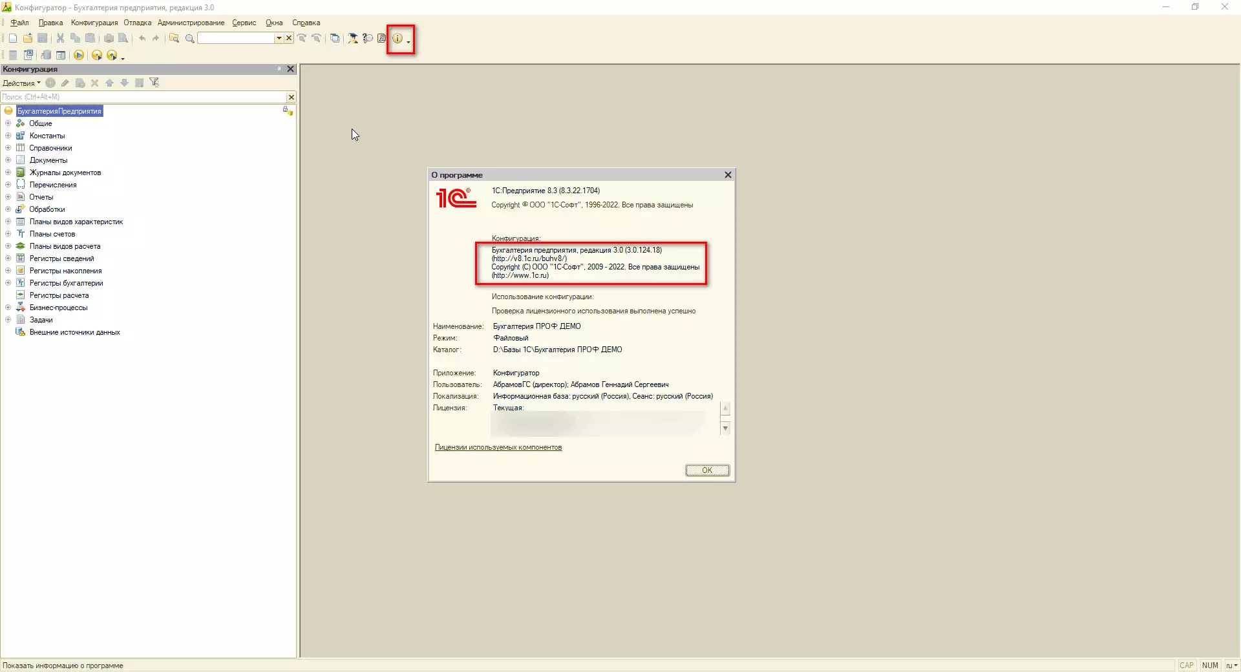Click the configuration tree search field
This screenshot has width=1241, height=672.
[x=144, y=97]
